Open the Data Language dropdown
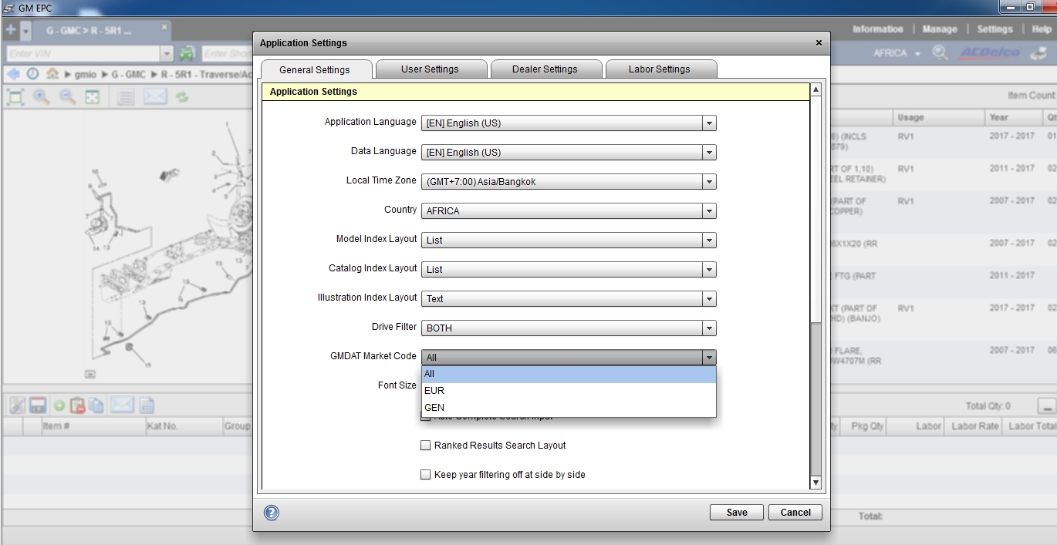The width and height of the screenshot is (1057, 545). pos(709,153)
